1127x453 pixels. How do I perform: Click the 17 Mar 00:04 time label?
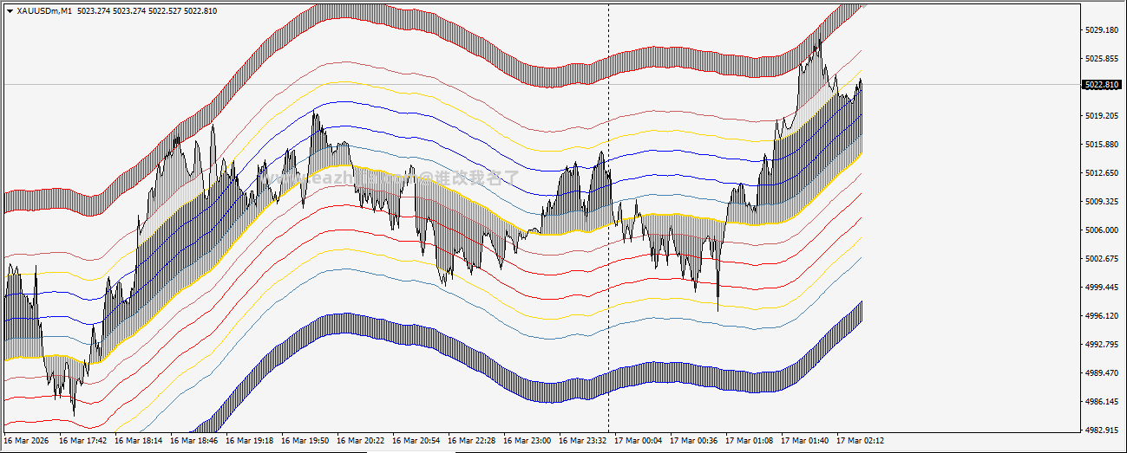coord(639,441)
